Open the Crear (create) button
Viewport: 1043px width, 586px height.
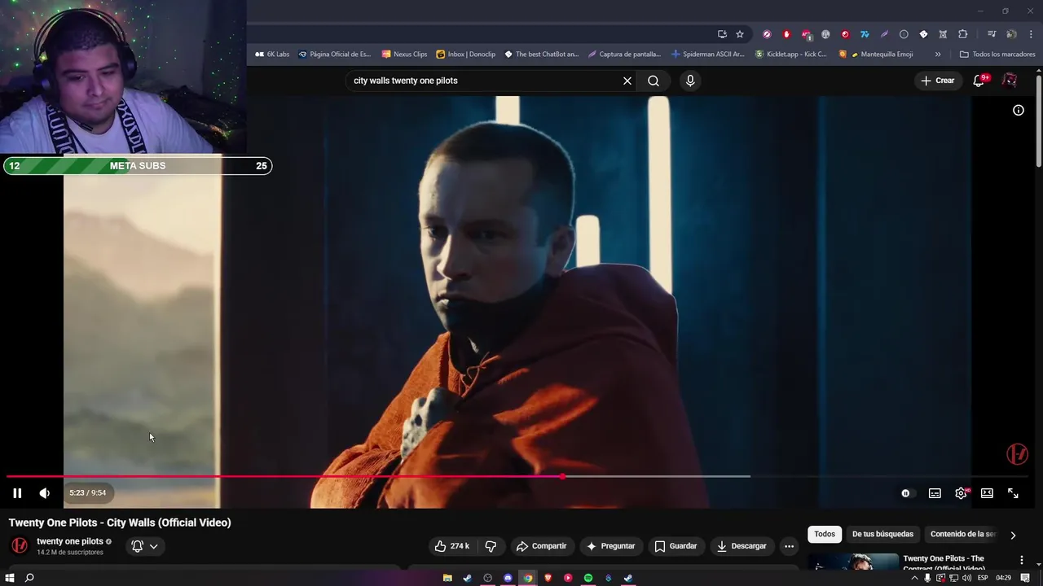938,81
